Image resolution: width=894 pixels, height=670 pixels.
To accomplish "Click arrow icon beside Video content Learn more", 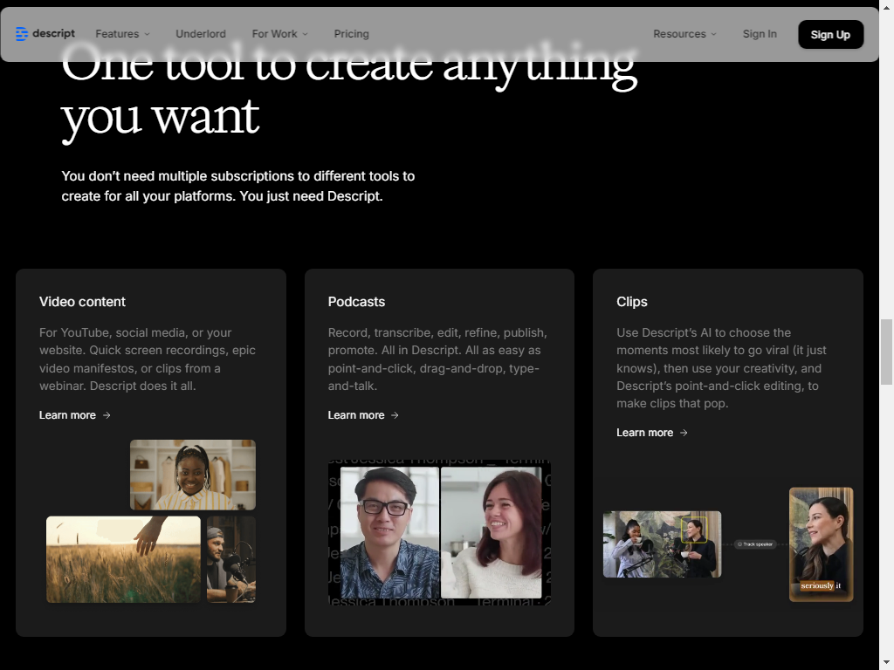I will click(107, 415).
